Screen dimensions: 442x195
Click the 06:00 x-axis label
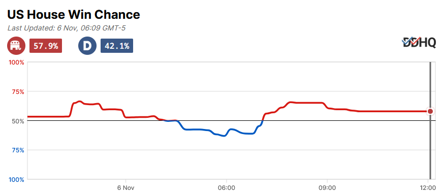tap(227, 187)
